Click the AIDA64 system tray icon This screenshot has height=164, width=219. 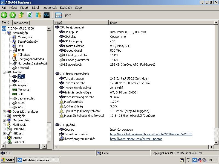[x=194, y=160]
